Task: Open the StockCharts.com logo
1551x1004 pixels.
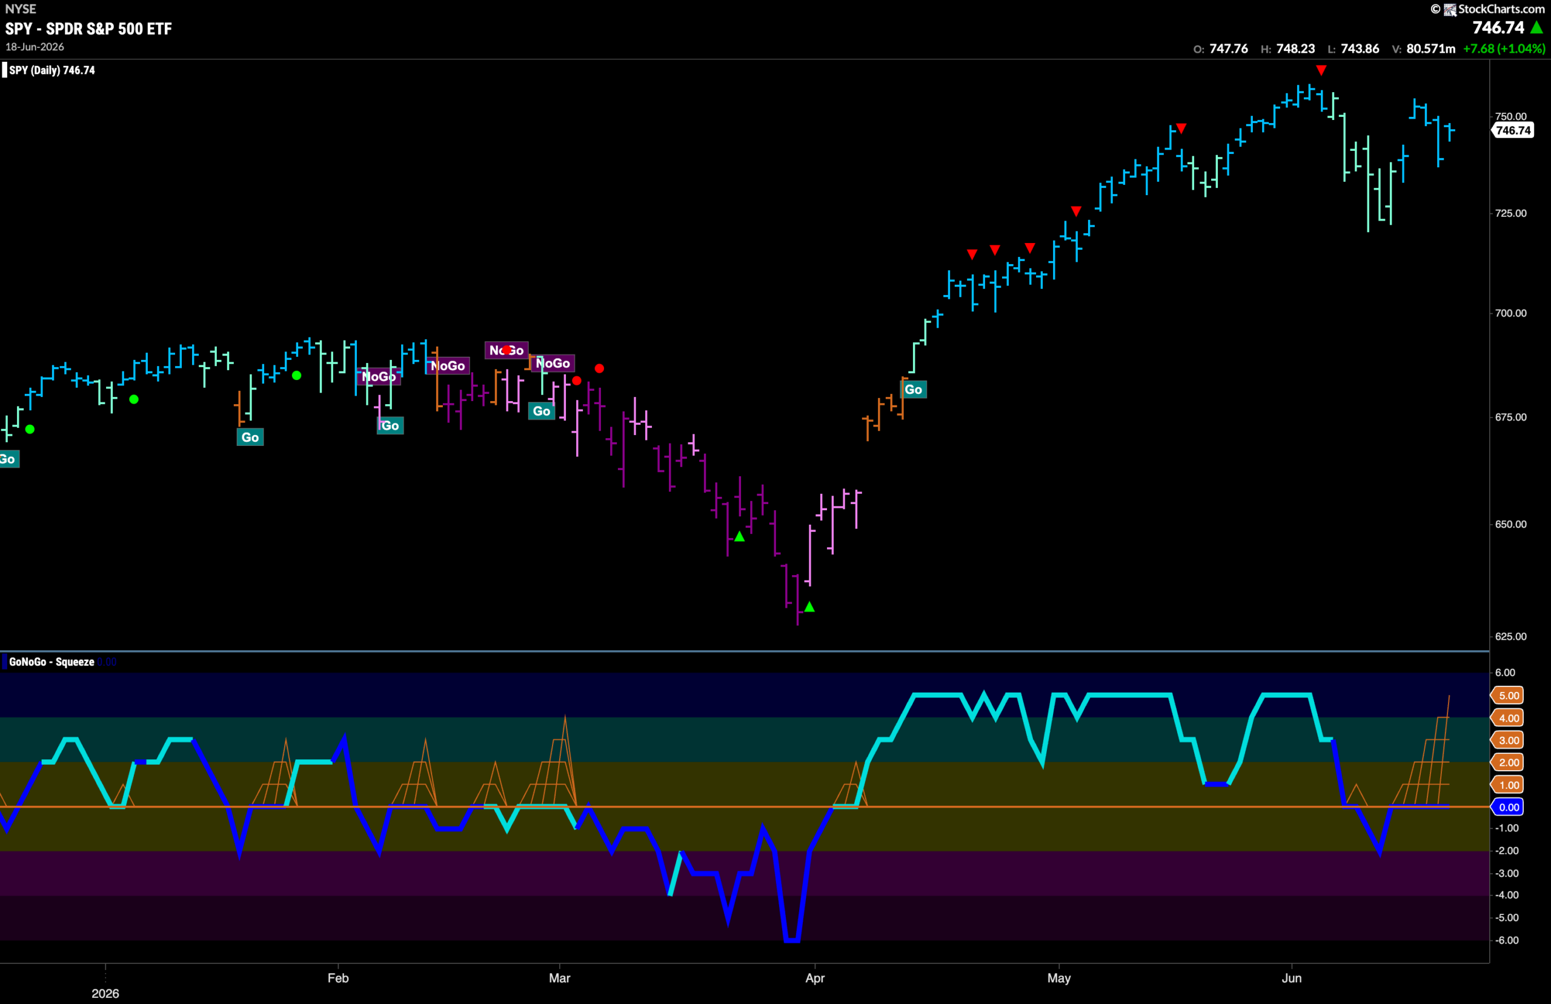Action: 1488,9
